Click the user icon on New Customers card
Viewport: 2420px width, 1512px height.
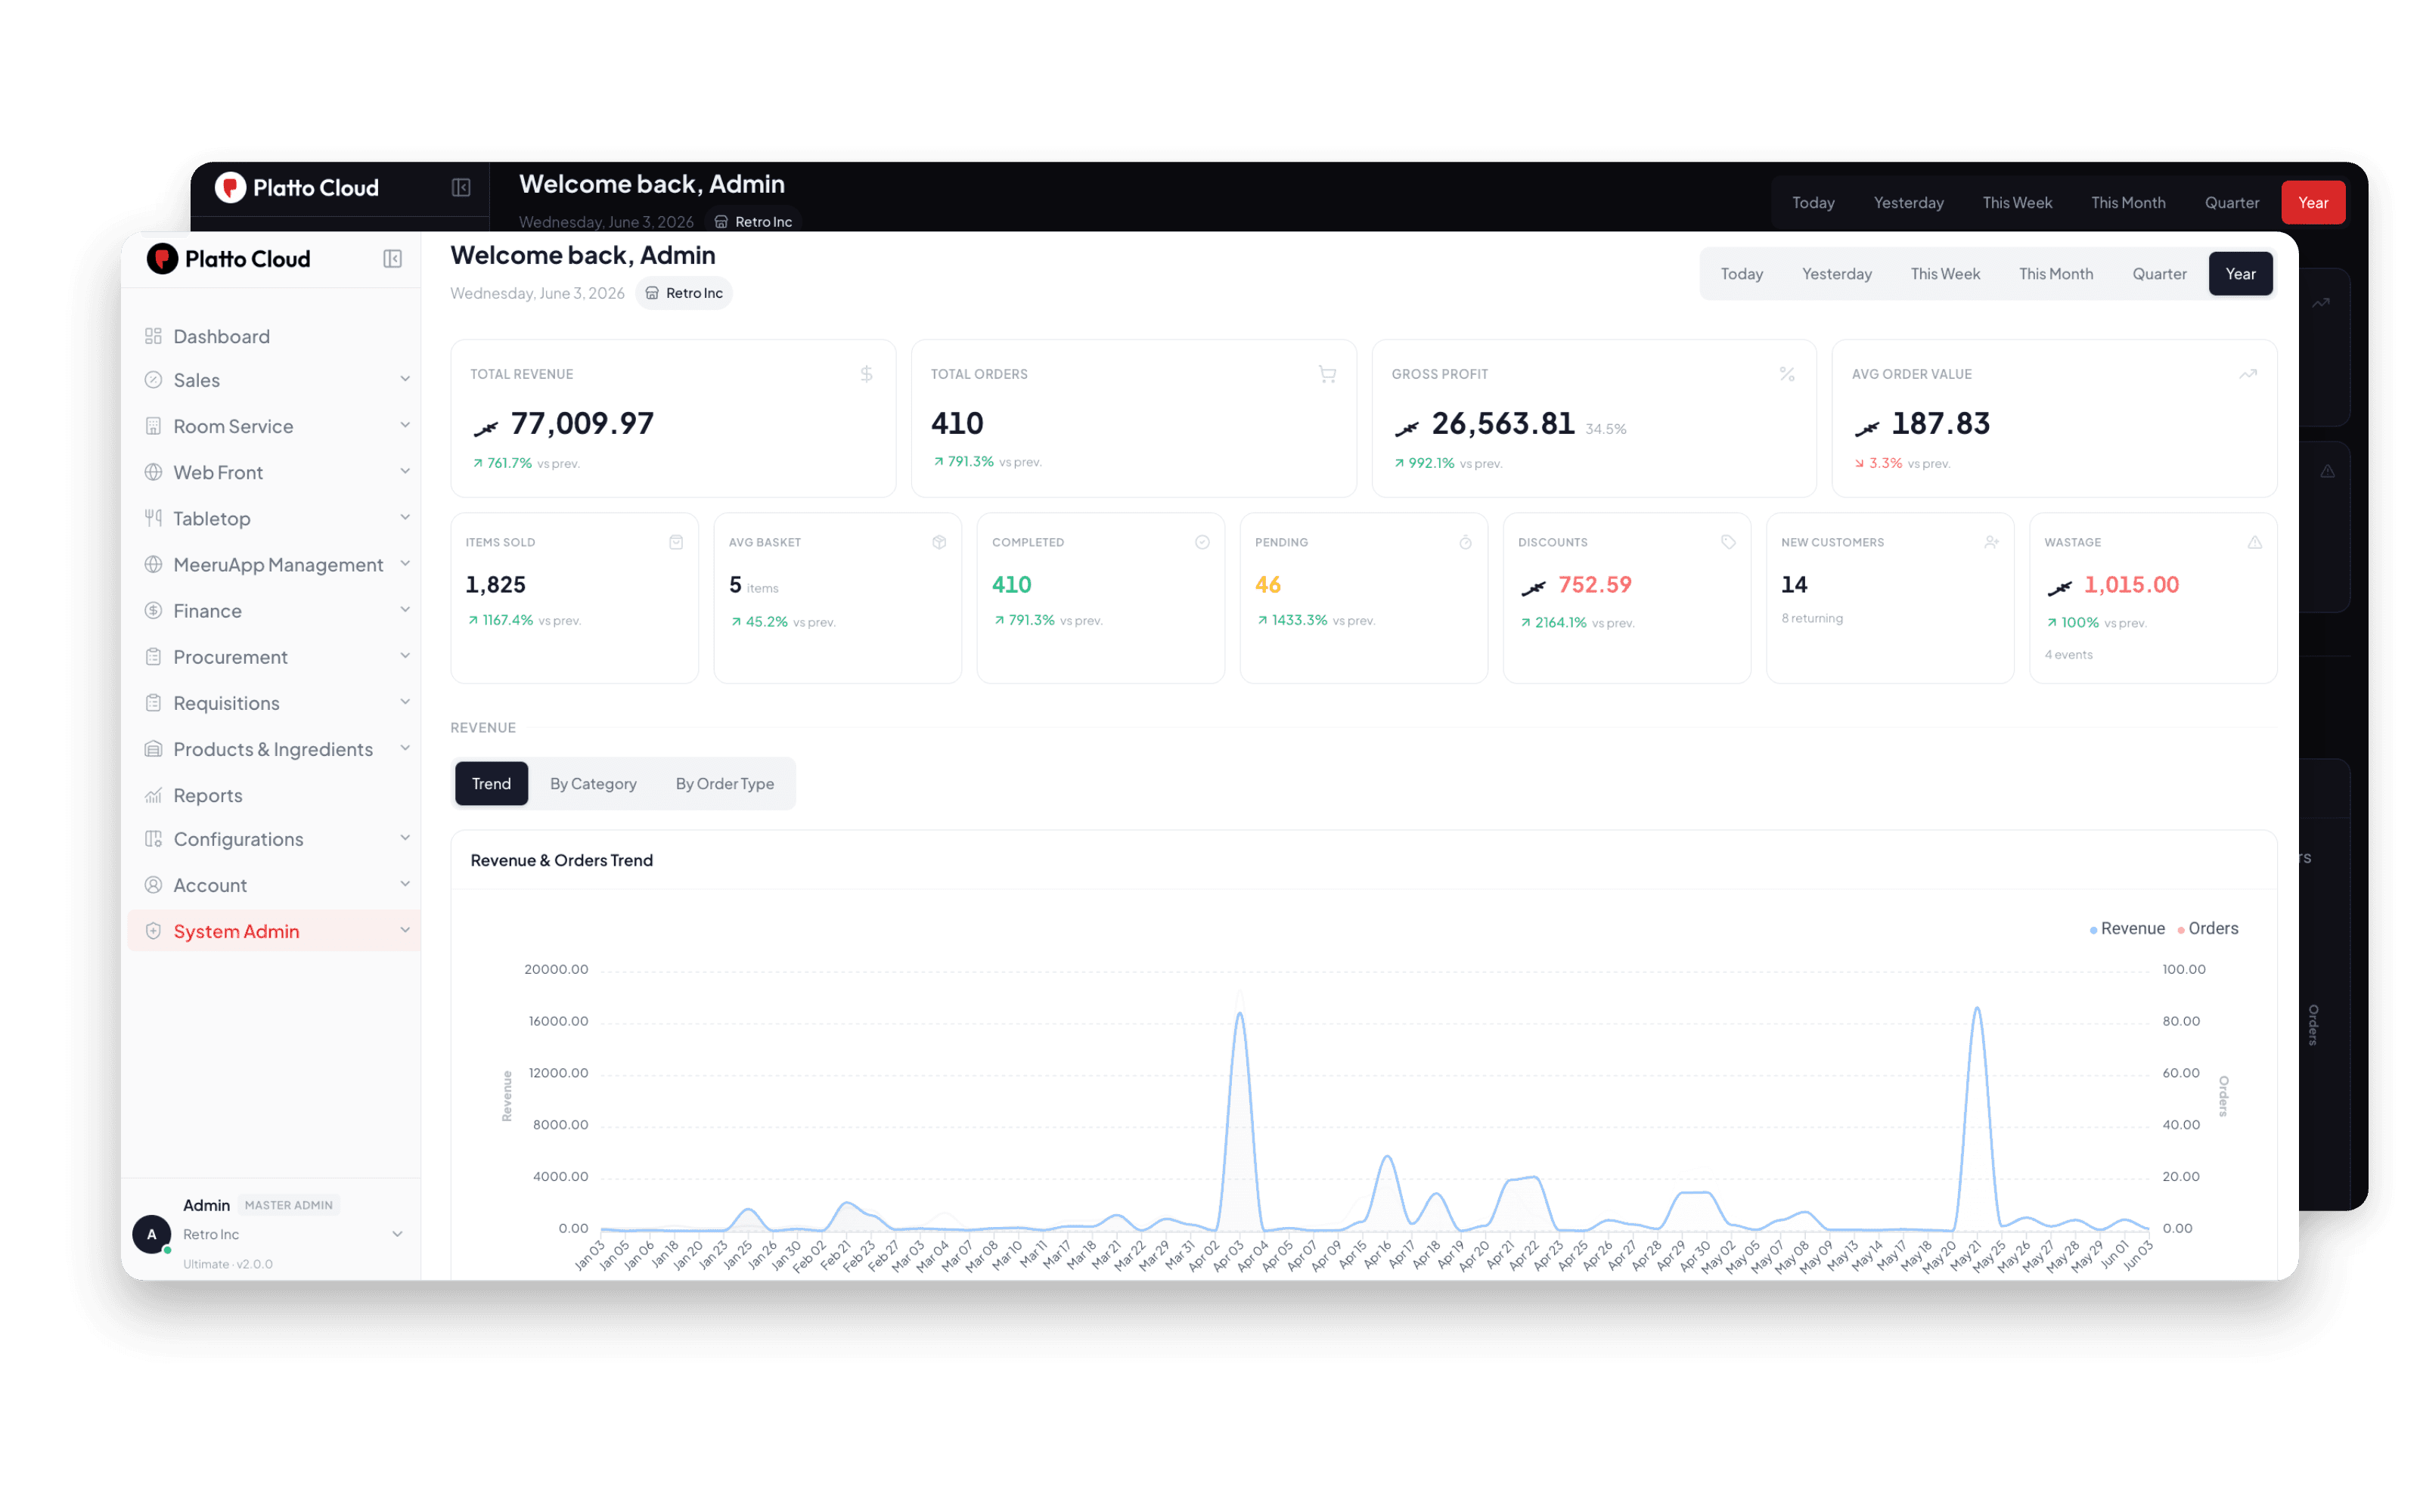[1991, 542]
